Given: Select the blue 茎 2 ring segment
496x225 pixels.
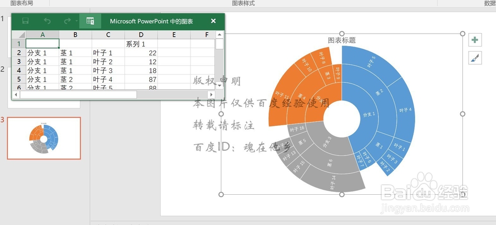Looking at the screenshot, I should click(x=379, y=92).
